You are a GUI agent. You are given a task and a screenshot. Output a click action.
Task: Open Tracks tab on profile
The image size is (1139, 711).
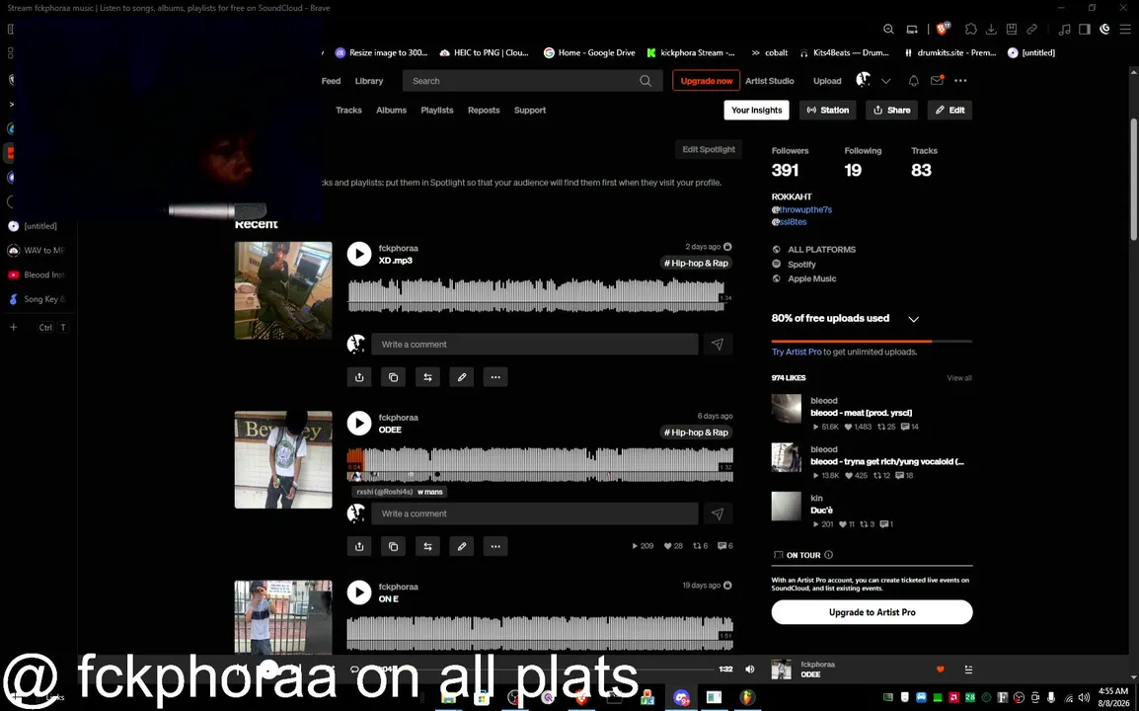tap(348, 111)
